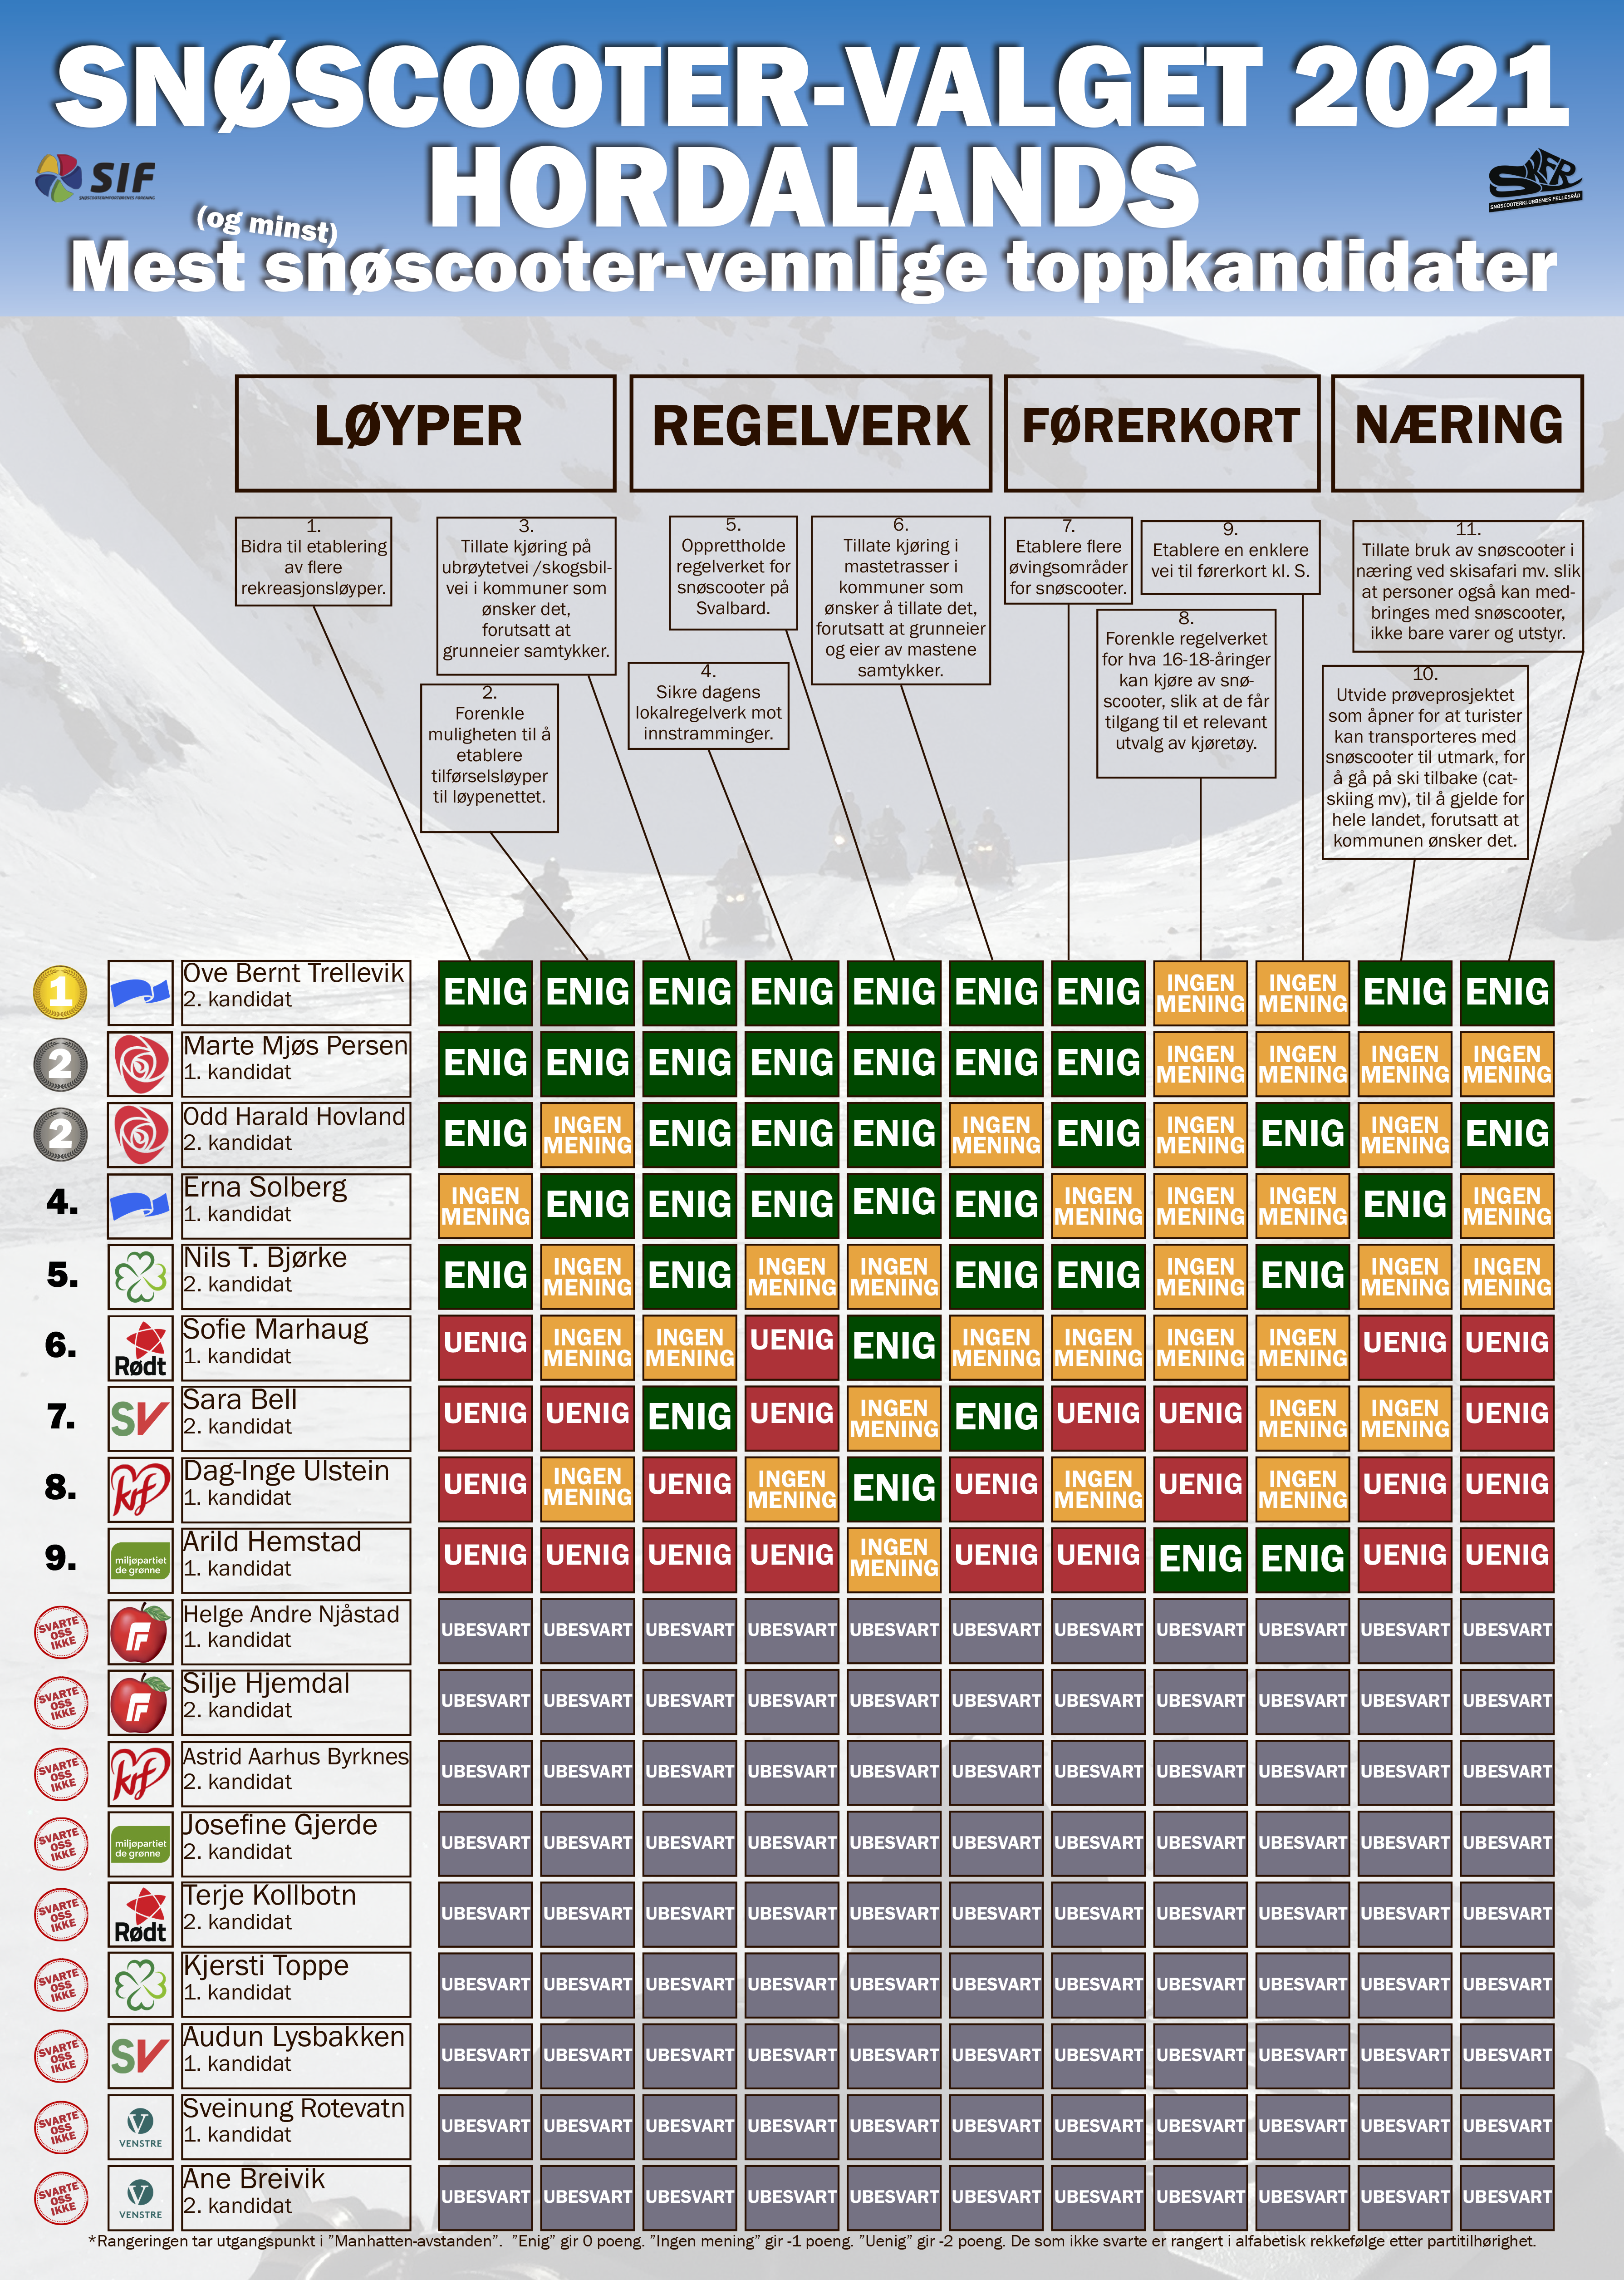Click the SKFR logo at top right
1624x2280 pixels.
(x=1535, y=180)
